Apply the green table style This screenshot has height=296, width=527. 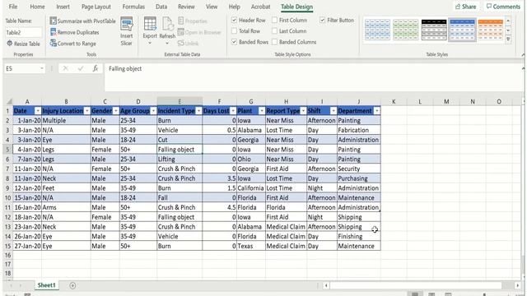(406, 30)
